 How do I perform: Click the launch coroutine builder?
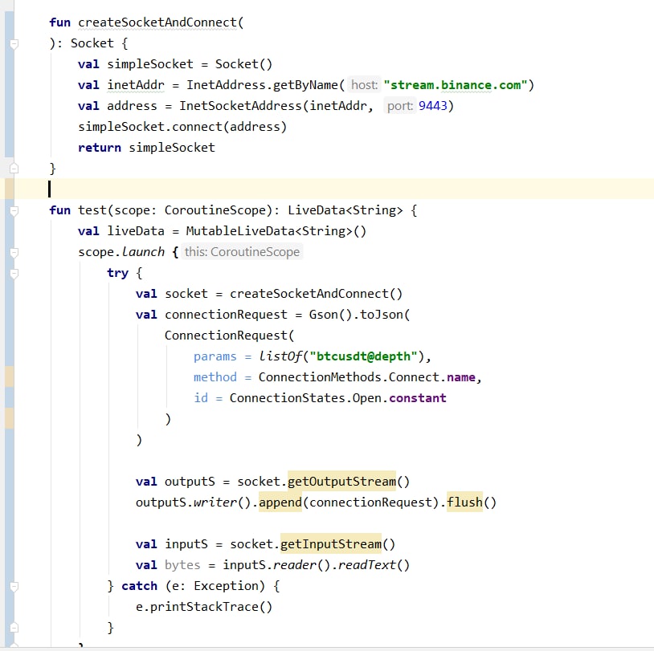[143, 252]
